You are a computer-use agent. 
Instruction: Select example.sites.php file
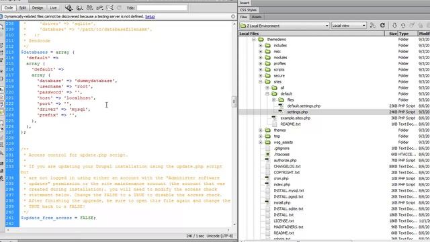[x=296, y=118]
